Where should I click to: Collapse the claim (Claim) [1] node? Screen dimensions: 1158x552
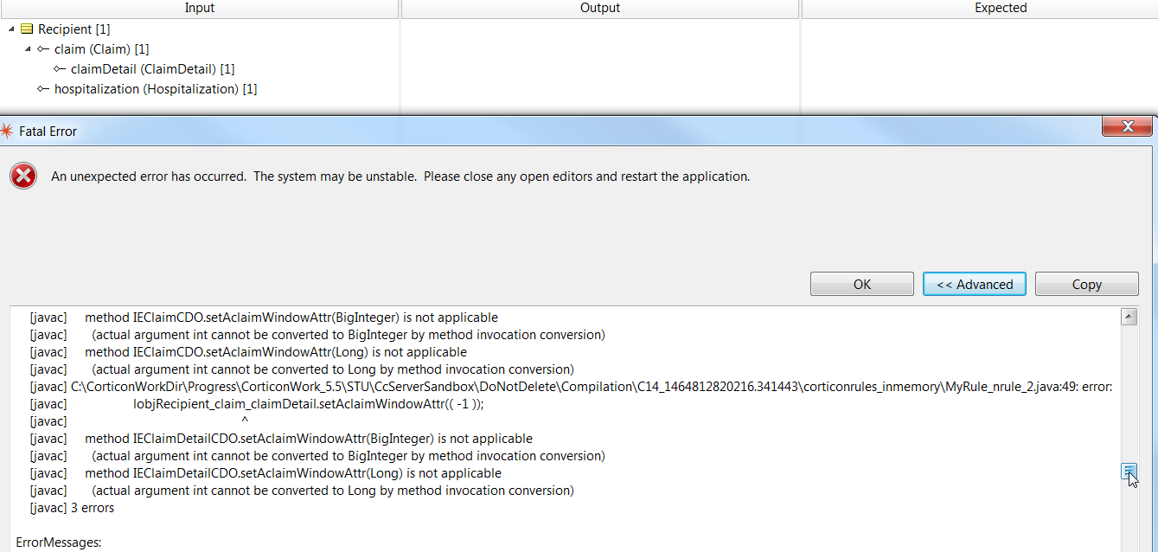pos(27,49)
